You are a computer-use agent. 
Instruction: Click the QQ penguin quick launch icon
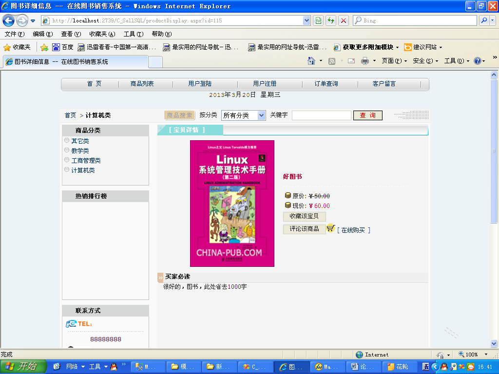click(x=114, y=367)
